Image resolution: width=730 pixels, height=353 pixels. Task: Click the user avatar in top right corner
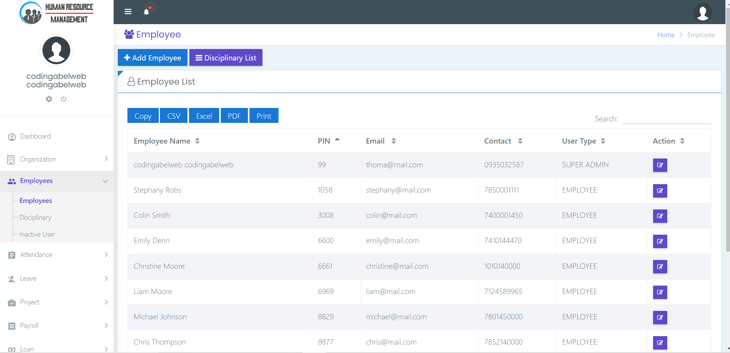tap(702, 12)
